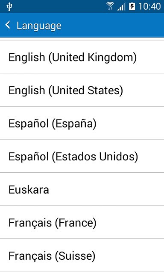Tap the Language header title
This screenshot has width=164, height=273.
pyautogui.click(x=39, y=26)
